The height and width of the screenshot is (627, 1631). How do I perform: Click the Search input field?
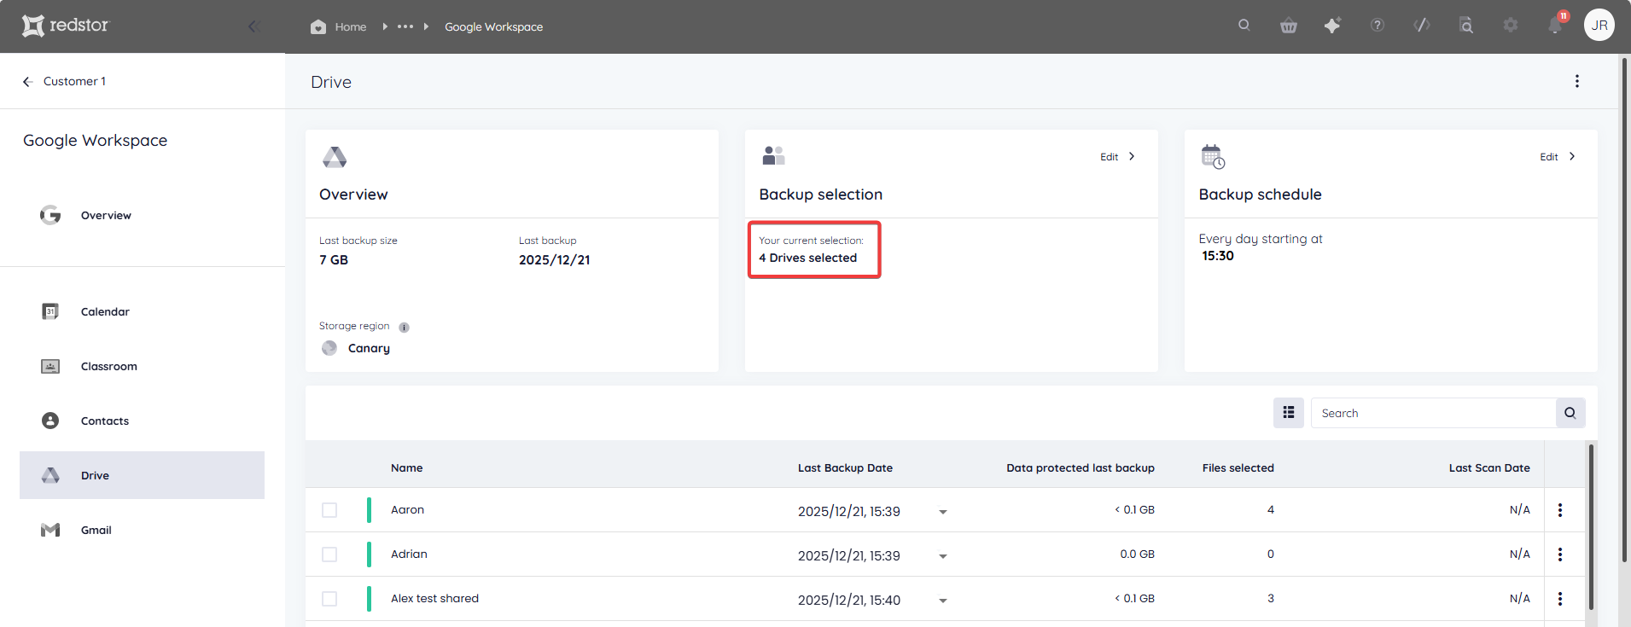[1433, 413]
